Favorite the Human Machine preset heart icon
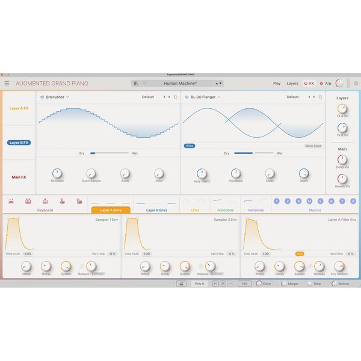Screen dimensions: 361x361 (144, 84)
